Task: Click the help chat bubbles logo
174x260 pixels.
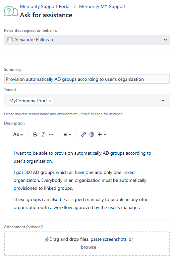Action: coord(11,11)
